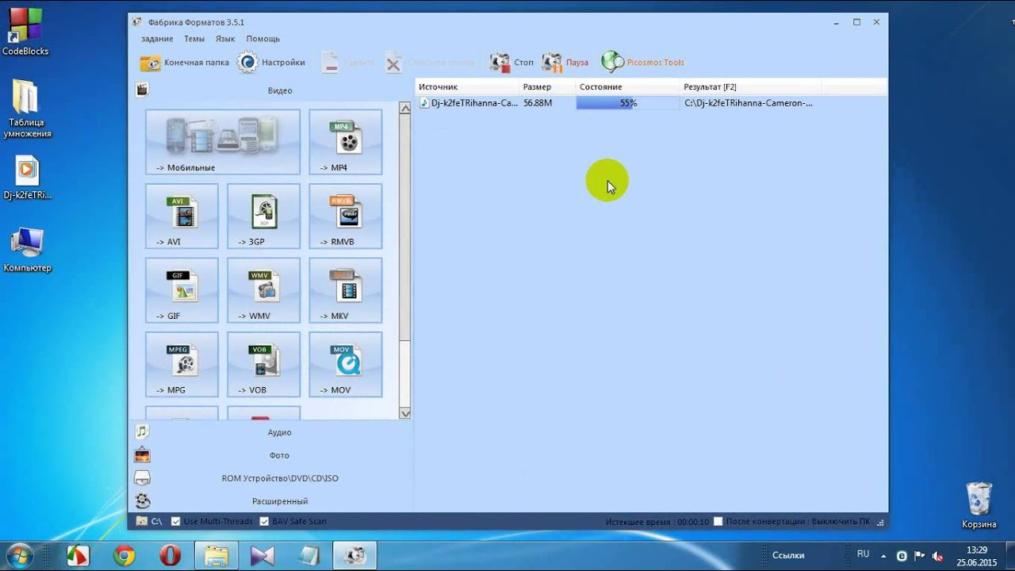Viewport: 1015px width, 571px height.
Task: Enable После конвертации: Выключить ПК checkbox
Action: [x=718, y=522]
